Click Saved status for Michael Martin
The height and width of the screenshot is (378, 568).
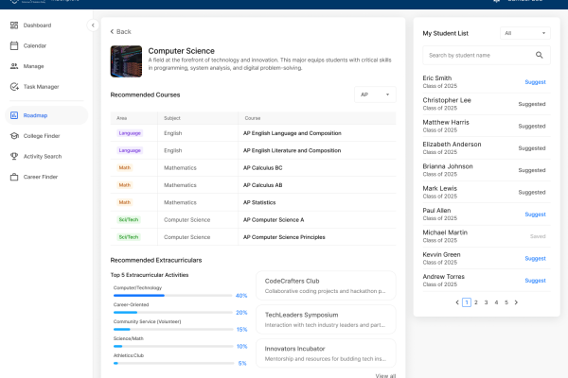pyautogui.click(x=538, y=236)
